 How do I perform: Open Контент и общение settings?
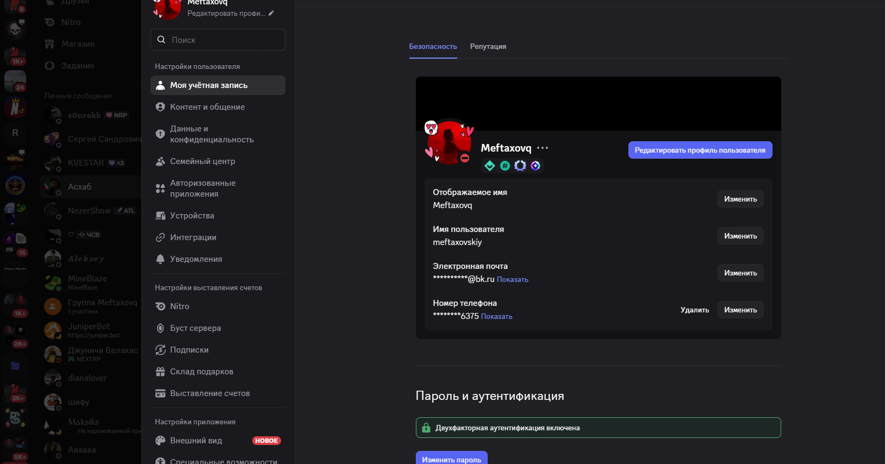pos(218,107)
